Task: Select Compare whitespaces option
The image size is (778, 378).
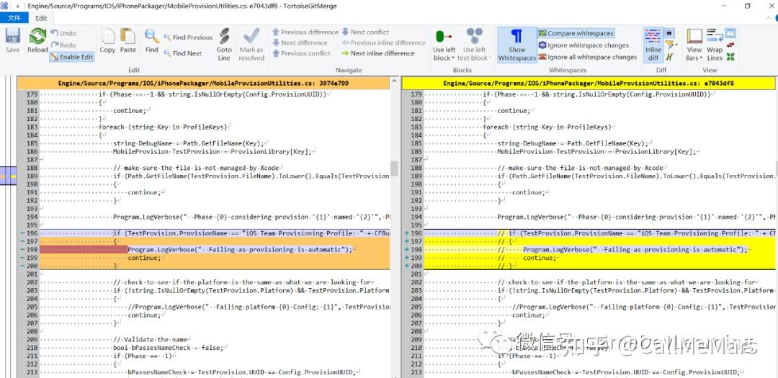Action: pyautogui.click(x=576, y=33)
